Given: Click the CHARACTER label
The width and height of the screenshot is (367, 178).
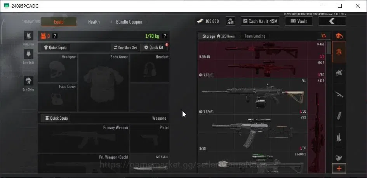Looking at the screenshot, I should point(31,21).
